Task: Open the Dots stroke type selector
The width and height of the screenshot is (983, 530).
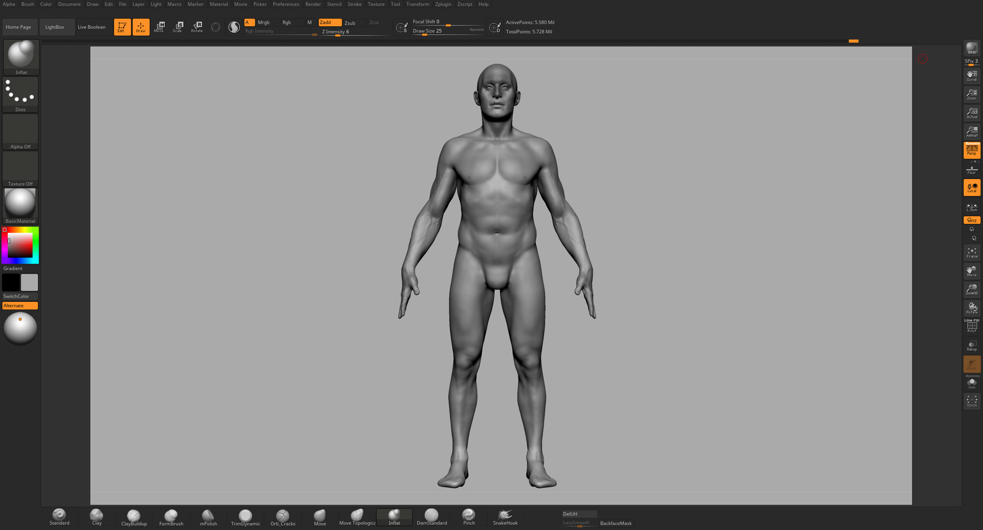Action: (x=21, y=94)
